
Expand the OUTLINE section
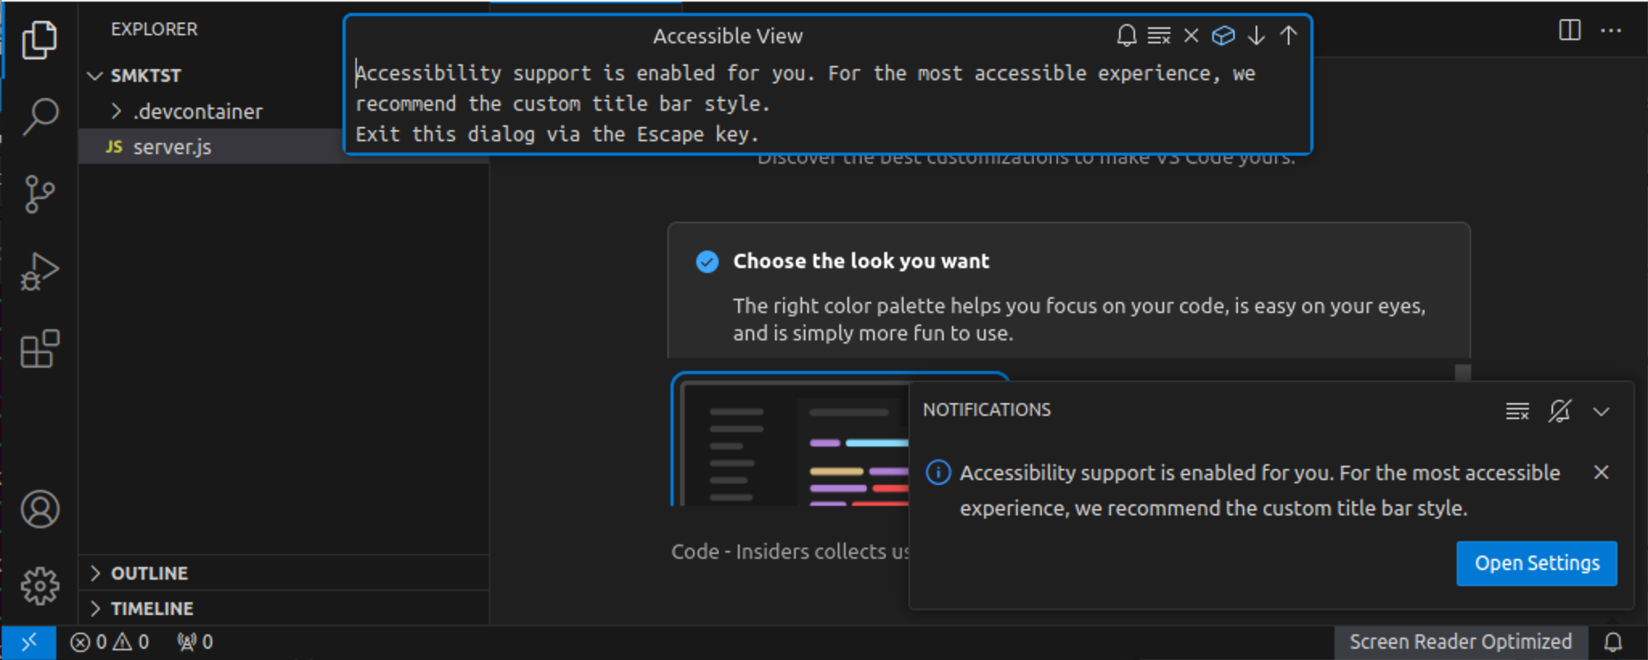click(x=150, y=572)
